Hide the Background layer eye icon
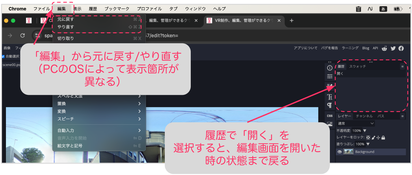The image size is (412, 175). point(340,152)
